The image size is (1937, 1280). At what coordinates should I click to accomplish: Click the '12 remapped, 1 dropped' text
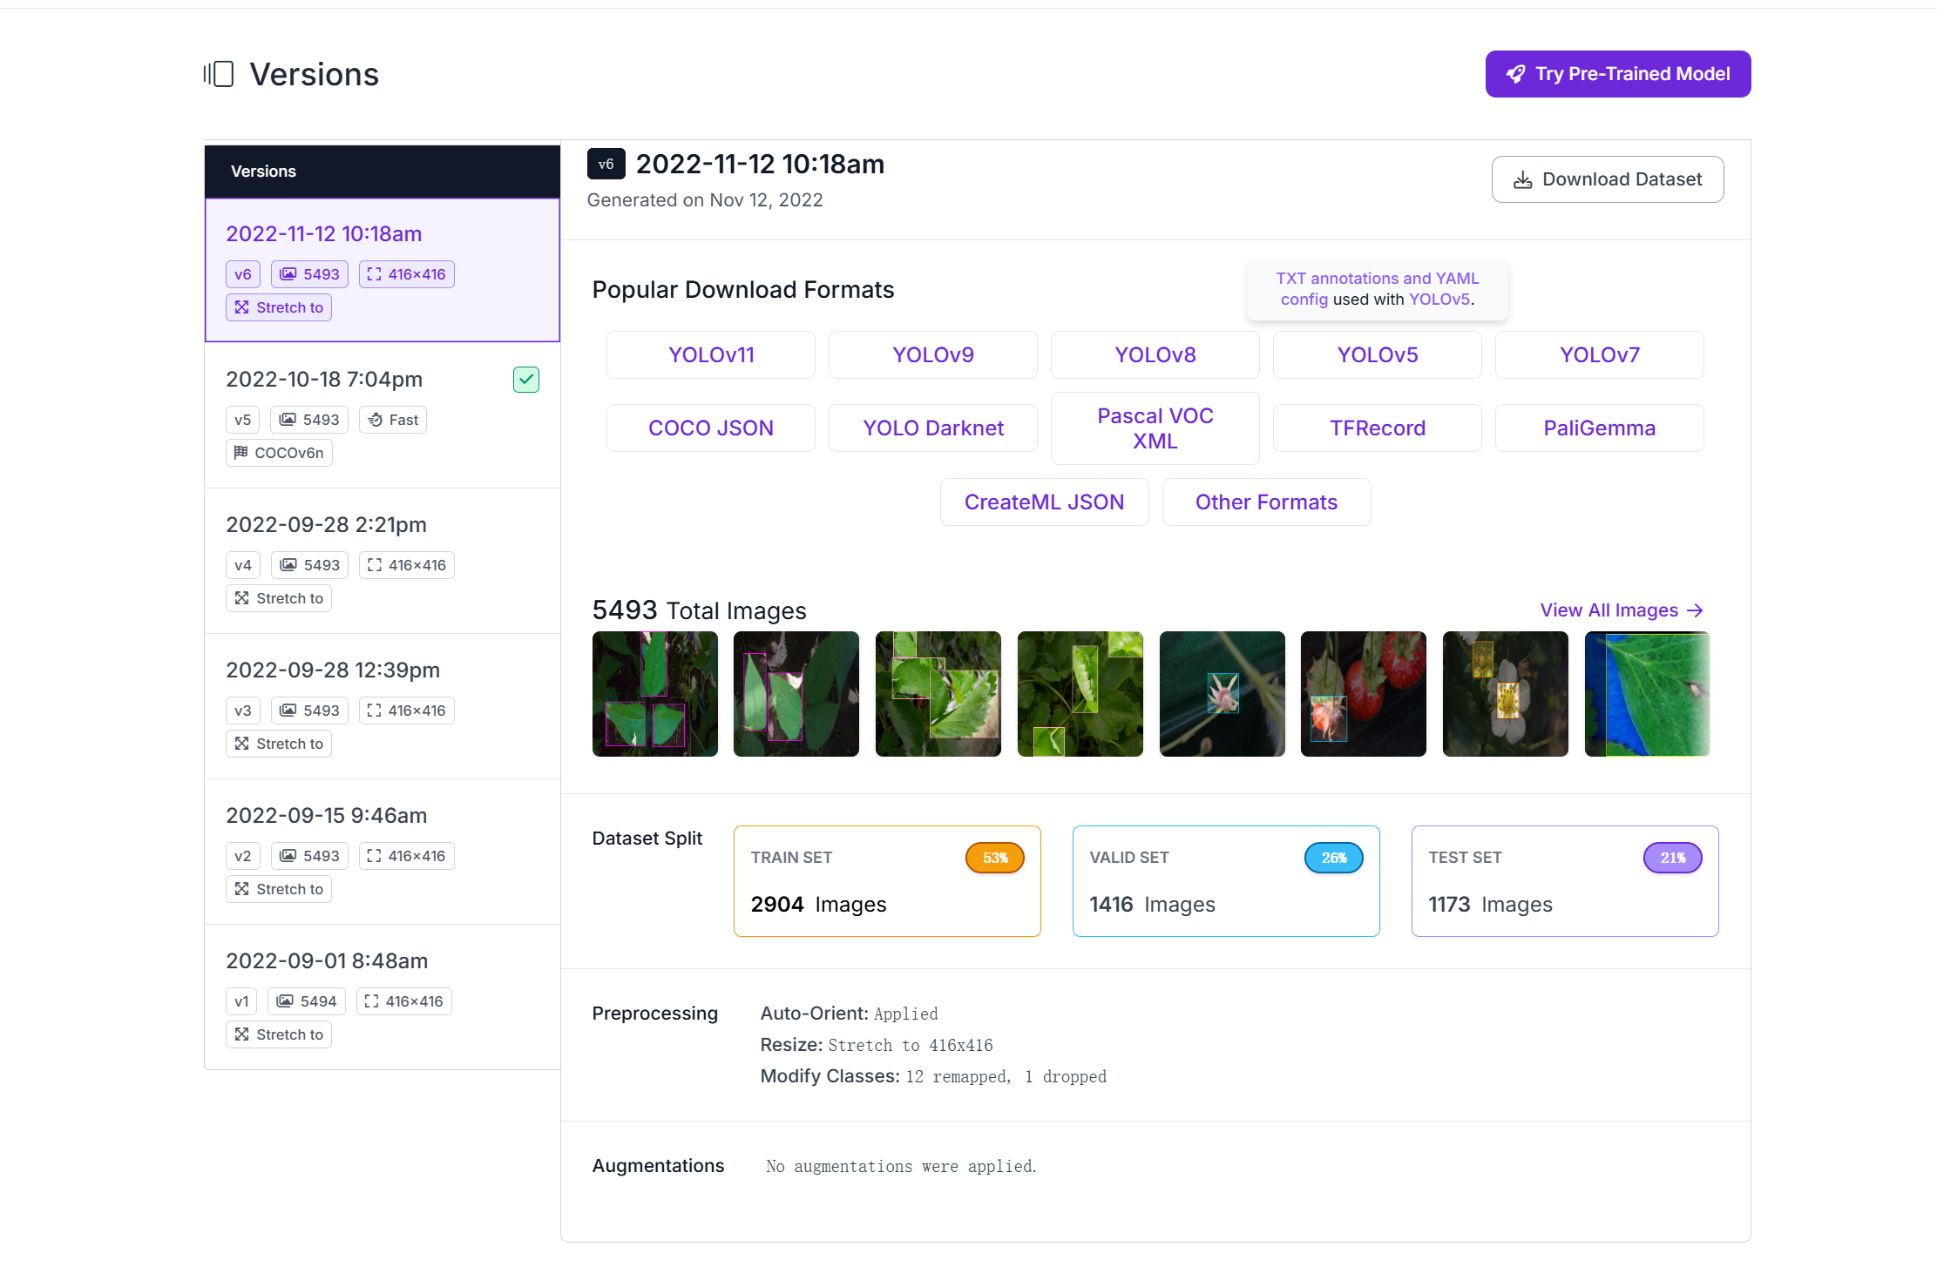1006,1077
